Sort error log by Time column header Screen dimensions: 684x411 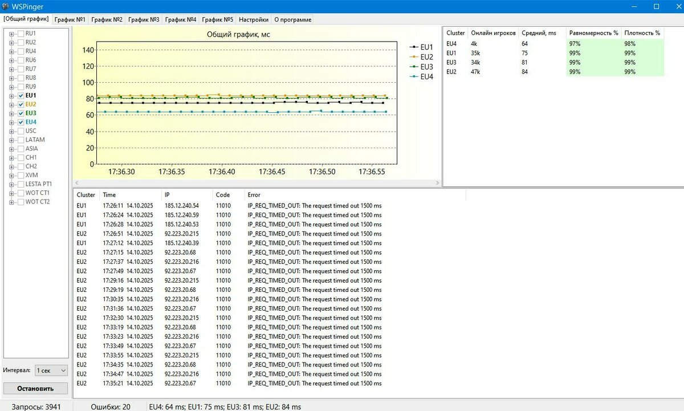pos(109,195)
